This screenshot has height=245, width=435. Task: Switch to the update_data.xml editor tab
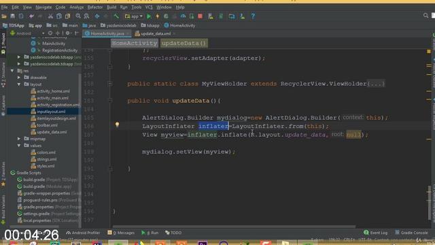point(156,33)
